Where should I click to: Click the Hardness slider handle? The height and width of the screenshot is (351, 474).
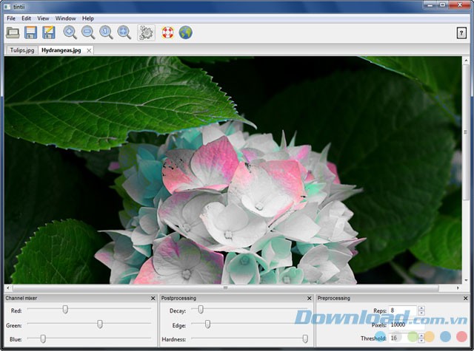point(305,339)
